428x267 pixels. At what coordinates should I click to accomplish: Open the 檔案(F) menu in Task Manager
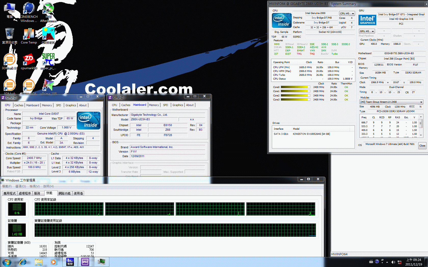[x=7, y=186]
